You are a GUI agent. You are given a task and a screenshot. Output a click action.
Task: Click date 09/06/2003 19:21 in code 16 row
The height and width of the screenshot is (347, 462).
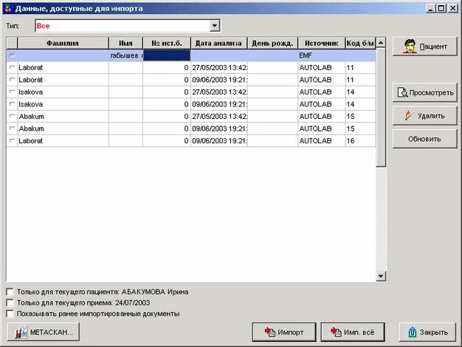pyautogui.click(x=219, y=140)
